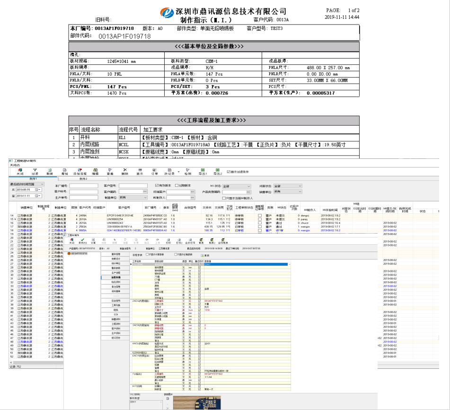The image size is (450, 410).
Task: Click the 客户编码 lookup button
Action: coord(145,192)
